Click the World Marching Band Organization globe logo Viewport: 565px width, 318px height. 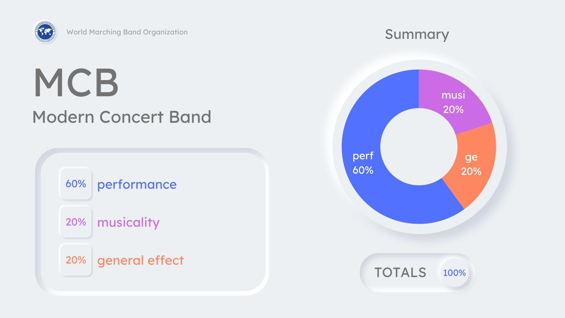coord(45,32)
